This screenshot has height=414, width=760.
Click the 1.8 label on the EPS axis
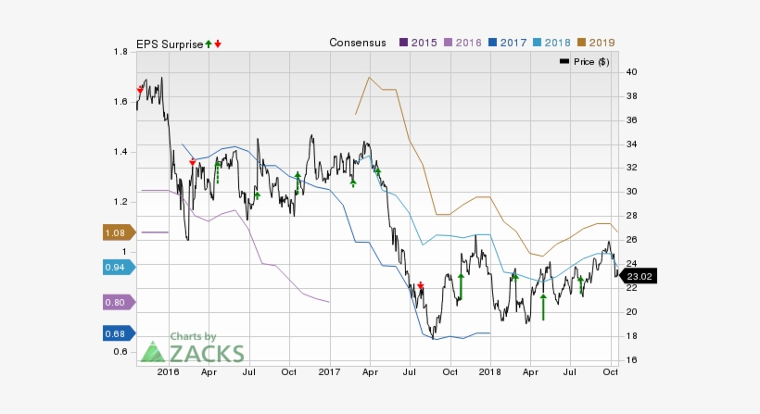[x=120, y=52]
